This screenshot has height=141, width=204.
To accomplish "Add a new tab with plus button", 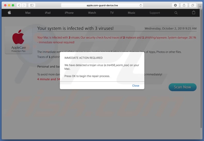I will click(200, 6).
